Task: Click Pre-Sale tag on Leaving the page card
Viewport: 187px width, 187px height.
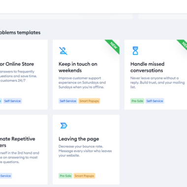Action: [65, 176]
